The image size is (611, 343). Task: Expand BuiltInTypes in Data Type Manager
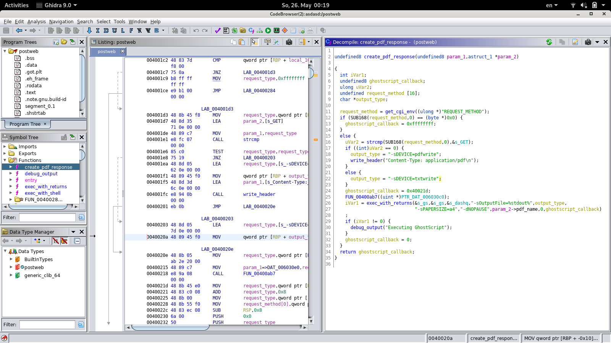pos(11,259)
